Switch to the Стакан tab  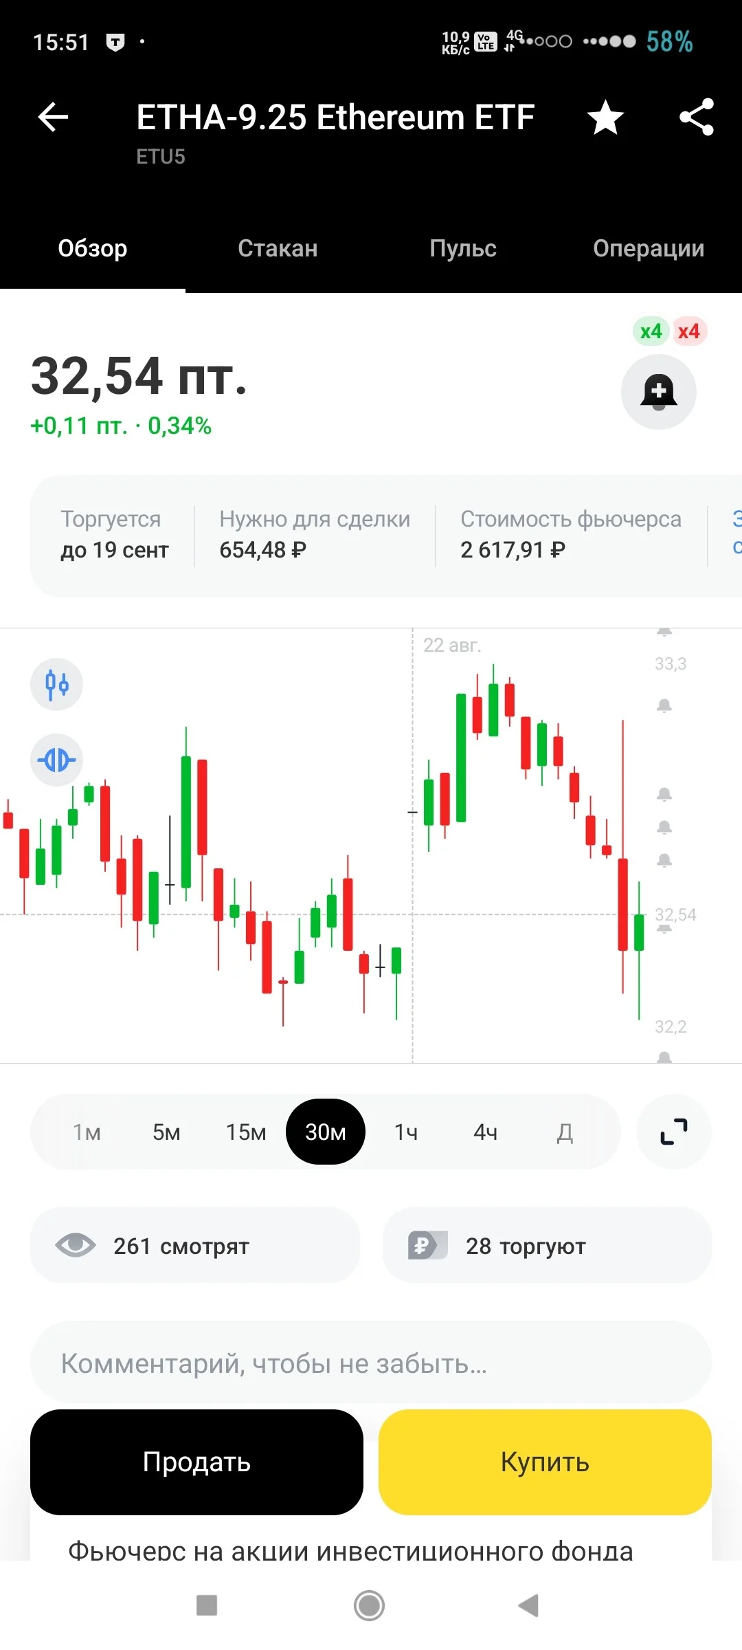click(x=278, y=248)
